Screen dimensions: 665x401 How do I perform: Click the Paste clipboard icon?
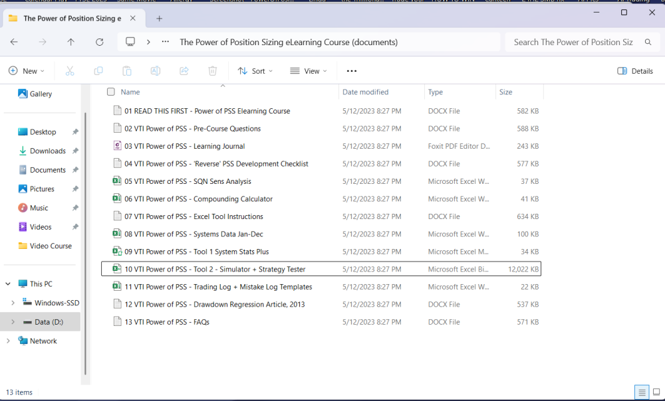tap(127, 71)
